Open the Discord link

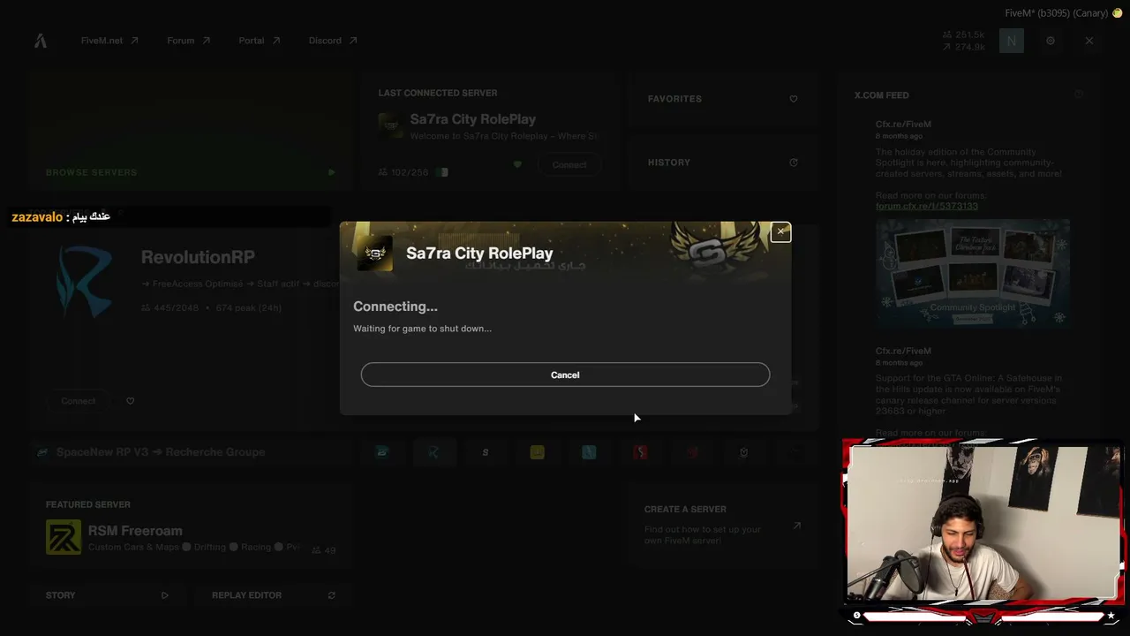click(x=333, y=41)
